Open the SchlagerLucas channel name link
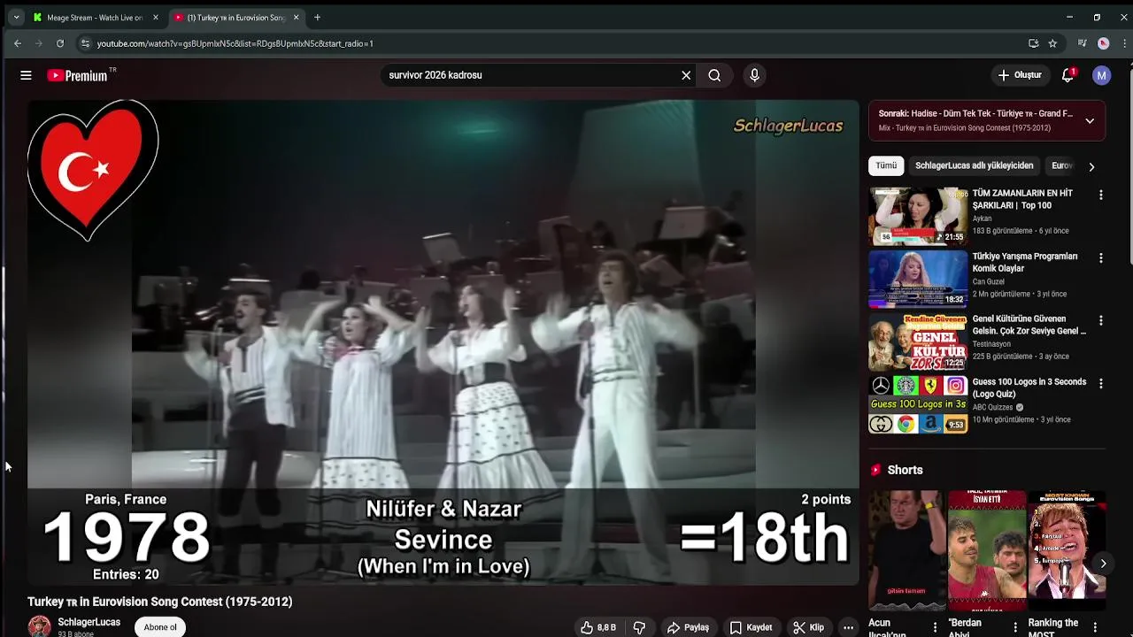This screenshot has width=1133, height=637. (x=89, y=622)
